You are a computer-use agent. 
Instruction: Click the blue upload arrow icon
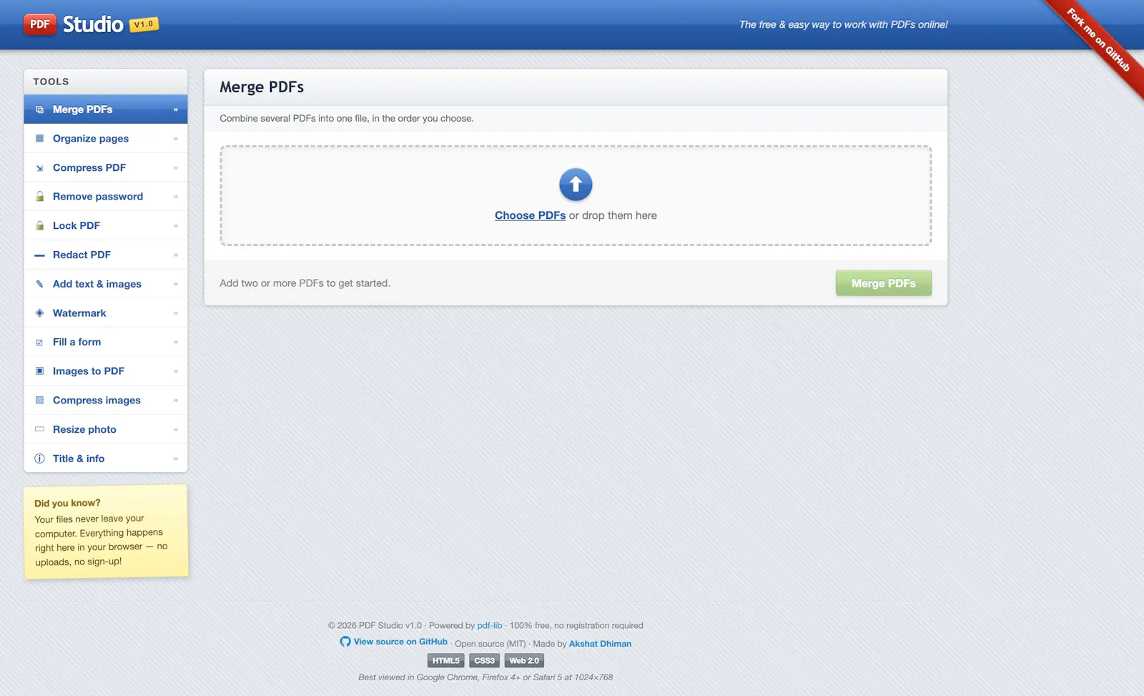click(576, 185)
